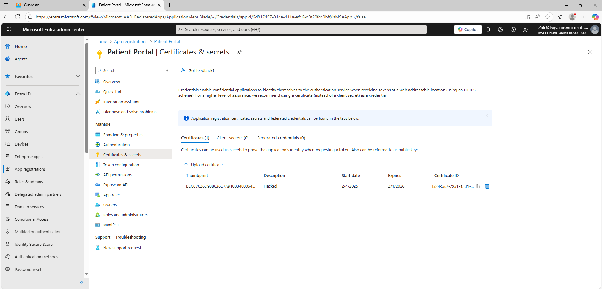Viewport: 602px width, 289px height.
Task: Copy the Certificate ID to clipboard
Action: click(478, 186)
